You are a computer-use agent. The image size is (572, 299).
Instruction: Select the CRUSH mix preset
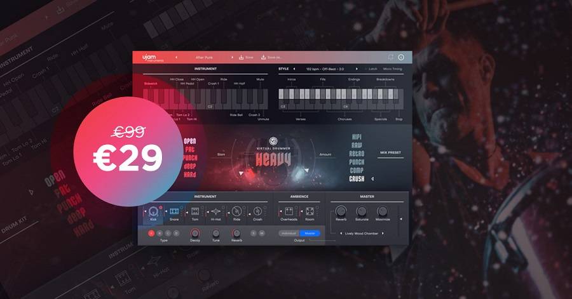[357, 179]
